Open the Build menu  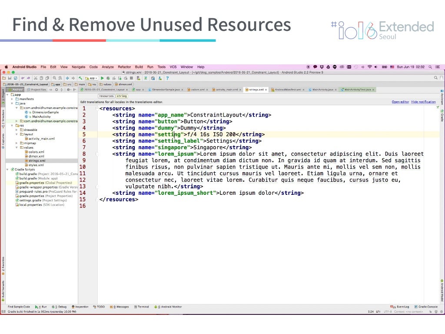coord(139,67)
